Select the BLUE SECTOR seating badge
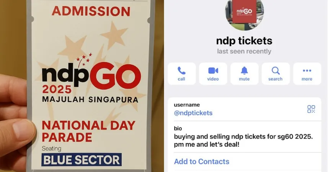Screen dimensions: 328x172 (82, 160)
